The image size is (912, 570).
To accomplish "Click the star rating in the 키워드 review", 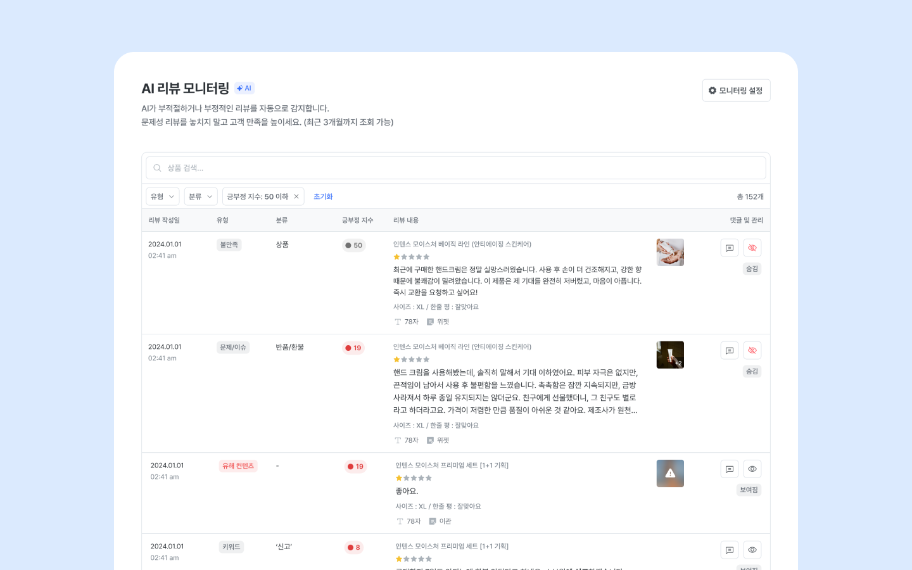I will (414, 559).
